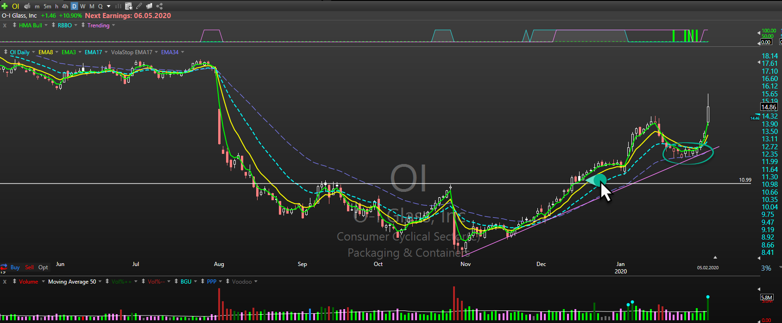Viewport: 782px width, 323px height.
Task: Open the timeframe list dropdown arrow after Q
Action: 108,6
